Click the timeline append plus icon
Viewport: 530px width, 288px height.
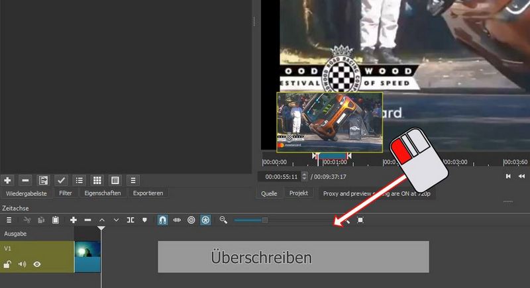tap(74, 220)
